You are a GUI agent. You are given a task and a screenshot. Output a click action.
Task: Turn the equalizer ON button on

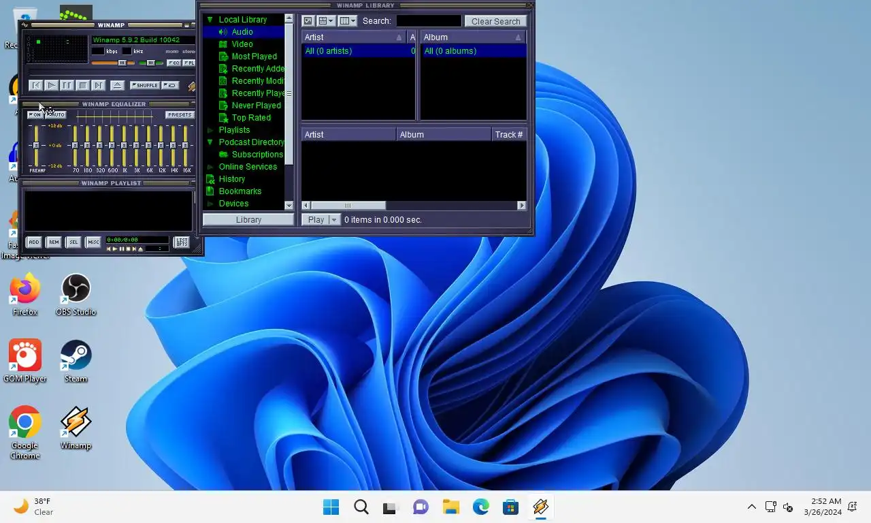point(35,114)
